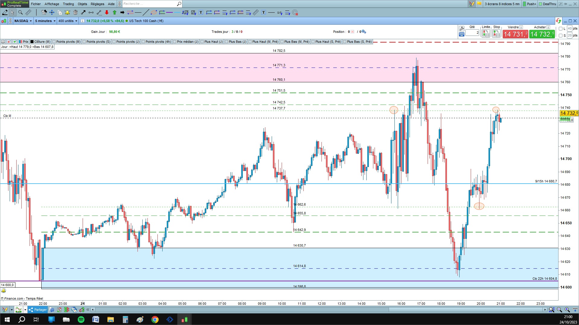Select the black right arrow tool
This screenshot has width=579, height=325.
(122, 12)
